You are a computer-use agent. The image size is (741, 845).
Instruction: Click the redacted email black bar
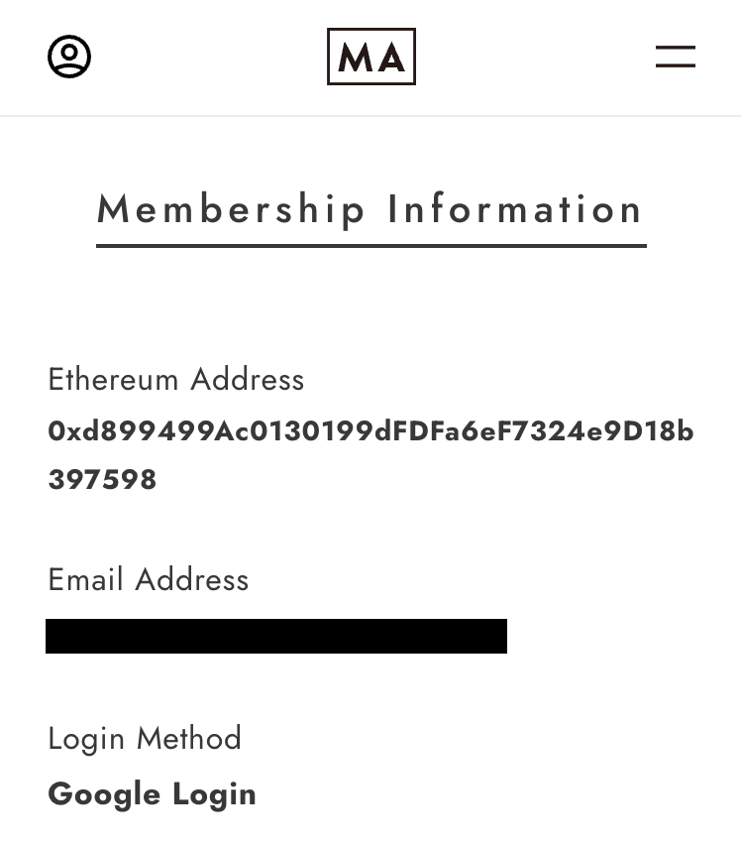click(276, 636)
